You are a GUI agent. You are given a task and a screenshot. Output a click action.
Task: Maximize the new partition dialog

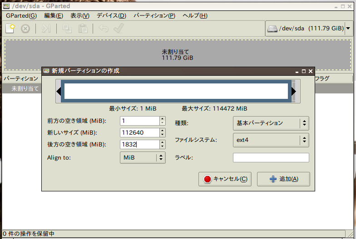click(304, 71)
